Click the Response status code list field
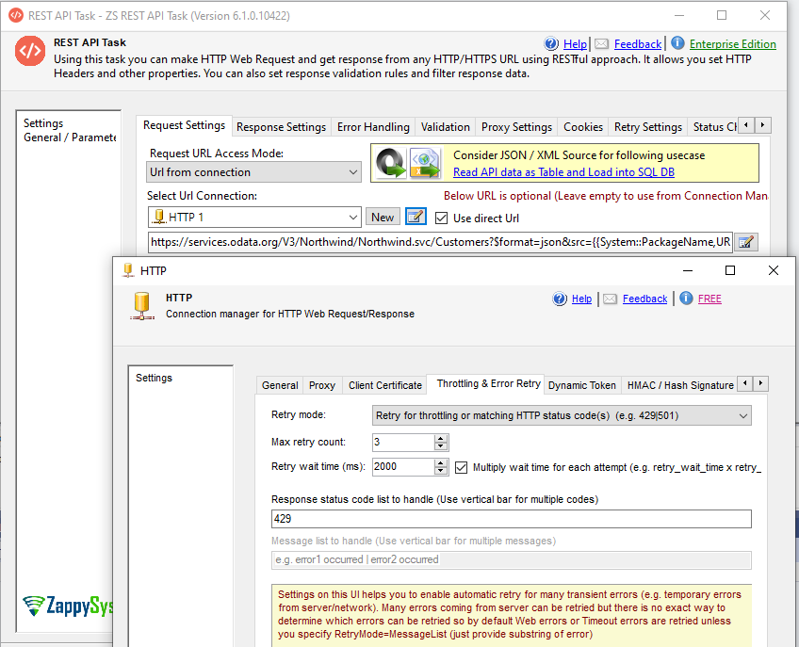This screenshot has height=647, width=799. 511,519
